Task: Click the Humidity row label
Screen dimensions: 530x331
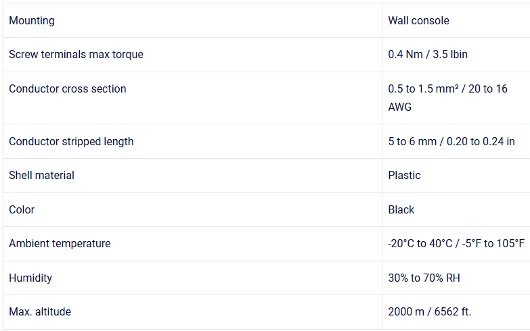Action: point(30,278)
